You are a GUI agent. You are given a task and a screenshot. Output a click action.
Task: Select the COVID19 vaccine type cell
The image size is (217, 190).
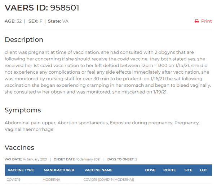point(14,180)
